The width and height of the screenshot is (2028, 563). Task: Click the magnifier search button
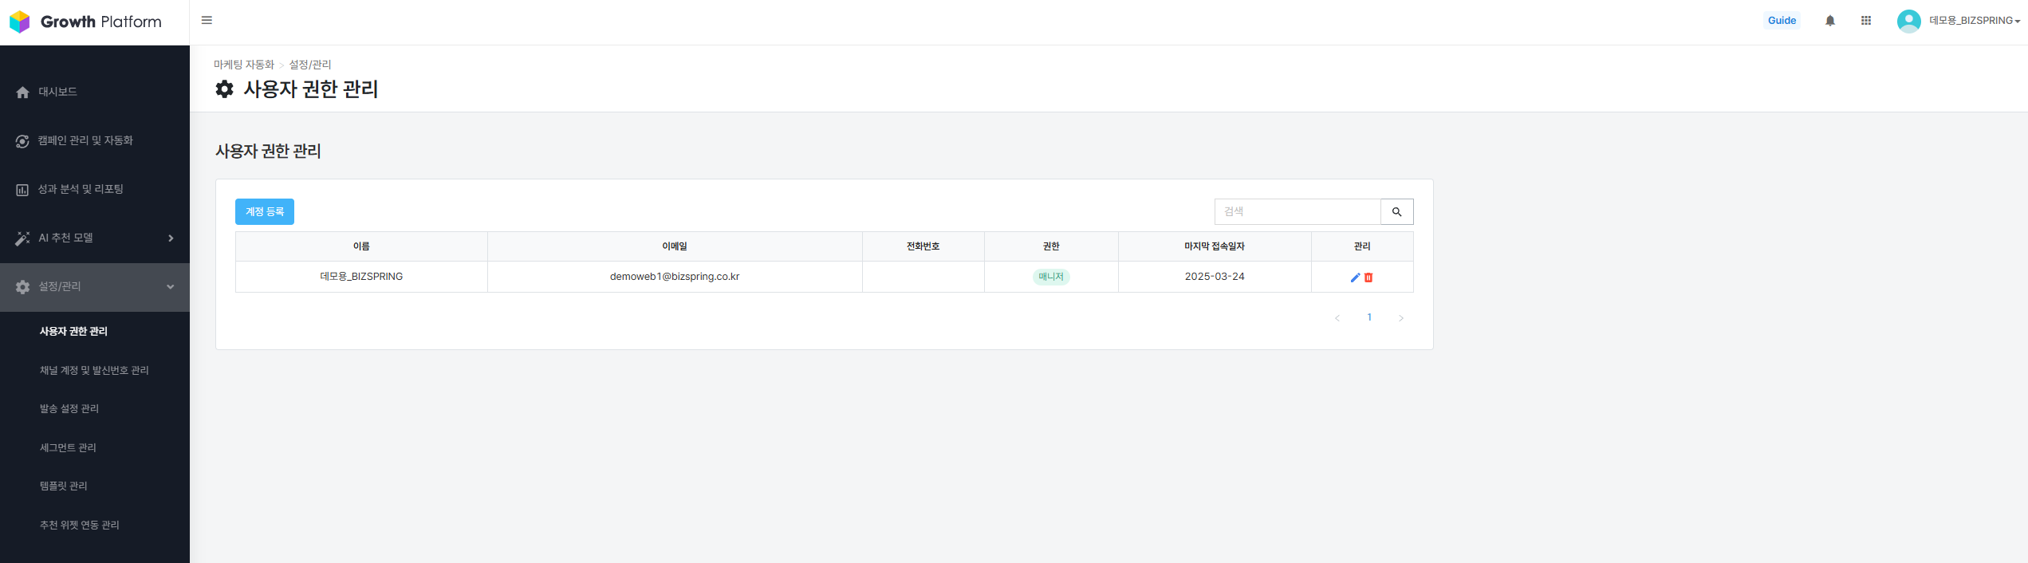click(1396, 212)
